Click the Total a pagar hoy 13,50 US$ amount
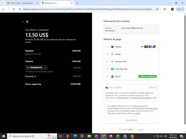Image resolution: width=186 pixels, height=139 pixels. (x=76, y=84)
